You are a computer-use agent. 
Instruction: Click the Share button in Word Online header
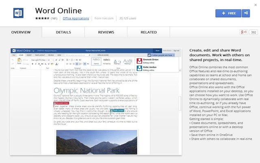click(157, 51)
